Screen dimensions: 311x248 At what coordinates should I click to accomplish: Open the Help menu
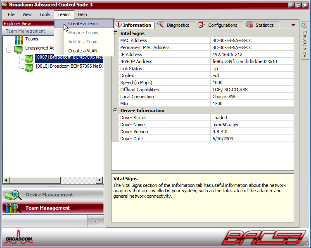[x=82, y=14]
